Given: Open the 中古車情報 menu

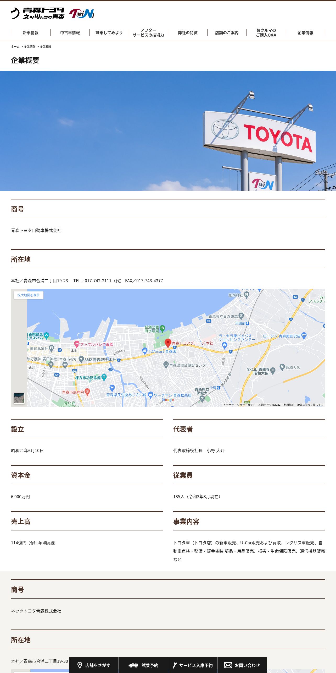Looking at the screenshot, I should tap(70, 33).
